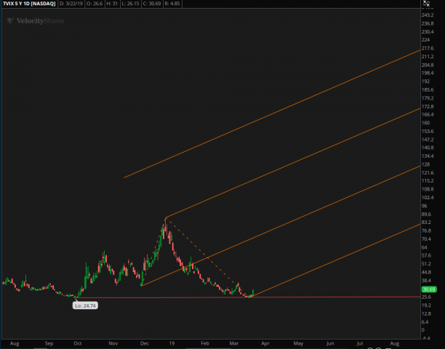The width and height of the screenshot is (445, 349).
Task: Click the 160 price axis label
Action: [x=425, y=123]
